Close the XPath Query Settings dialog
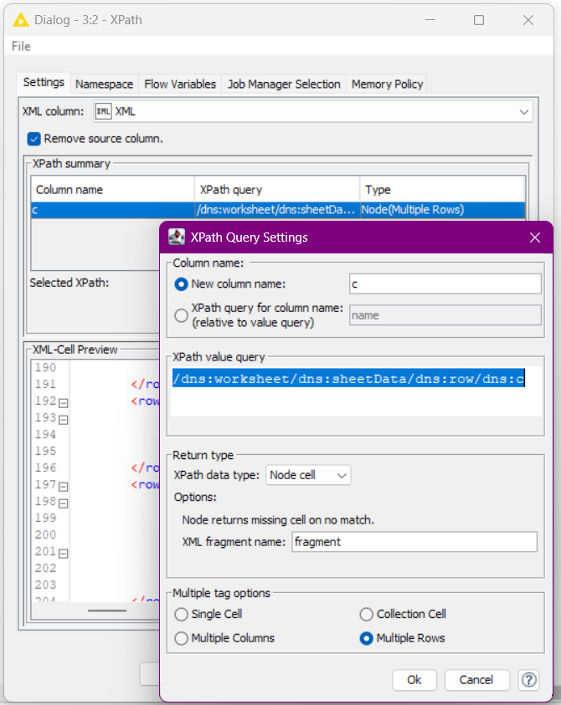 click(535, 238)
